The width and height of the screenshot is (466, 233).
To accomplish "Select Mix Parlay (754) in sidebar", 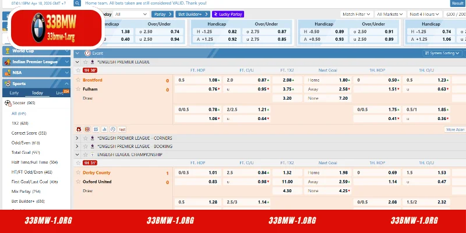I will (26, 192).
